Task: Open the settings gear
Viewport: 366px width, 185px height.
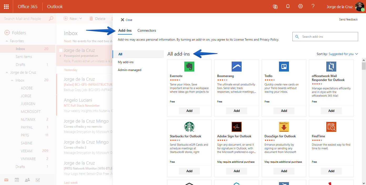Action: (x=301, y=7)
